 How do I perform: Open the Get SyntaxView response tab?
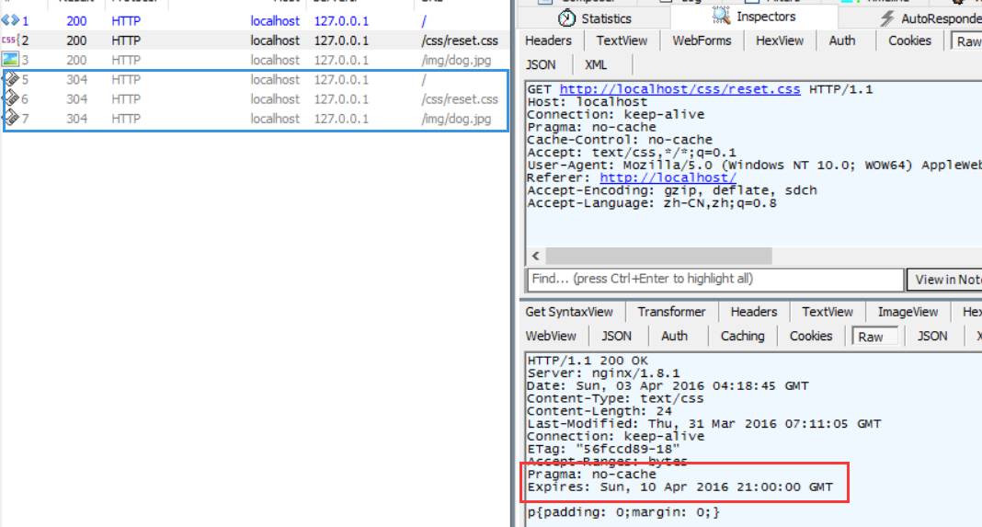point(568,312)
